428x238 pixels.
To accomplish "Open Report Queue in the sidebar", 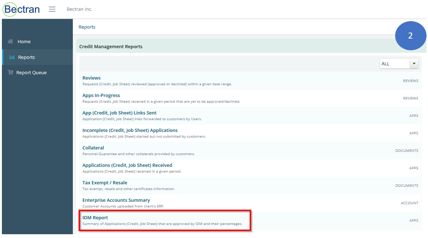I will click(x=38, y=73).
